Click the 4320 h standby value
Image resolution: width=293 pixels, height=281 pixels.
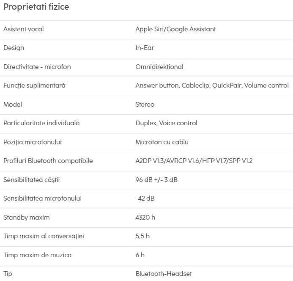pyautogui.click(x=145, y=218)
